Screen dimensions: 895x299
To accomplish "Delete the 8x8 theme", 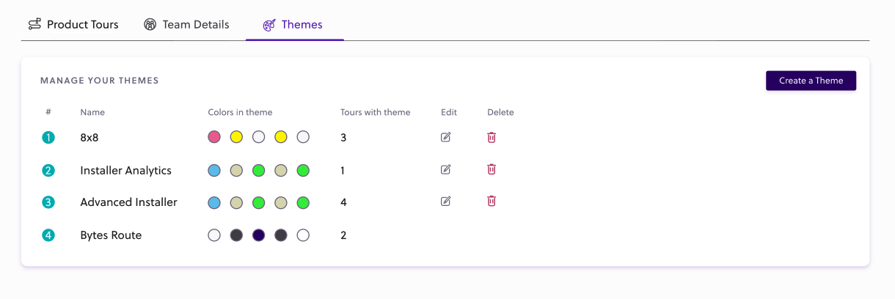I will point(492,137).
